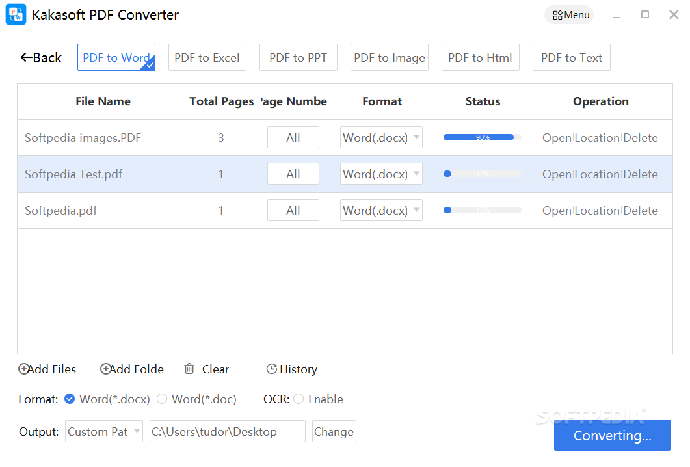Set page range for Softpedia Test.pdf
Image resolution: width=690 pixels, height=467 pixels.
click(x=293, y=174)
